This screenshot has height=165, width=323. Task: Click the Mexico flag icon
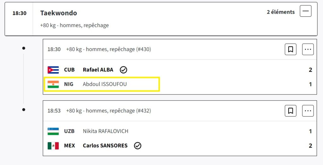(x=53, y=146)
